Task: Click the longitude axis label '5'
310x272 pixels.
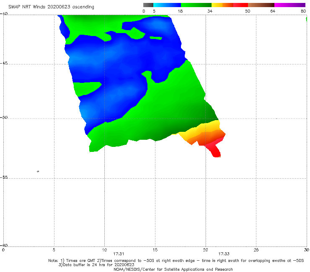Action: pyautogui.click(x=54, y=250)
